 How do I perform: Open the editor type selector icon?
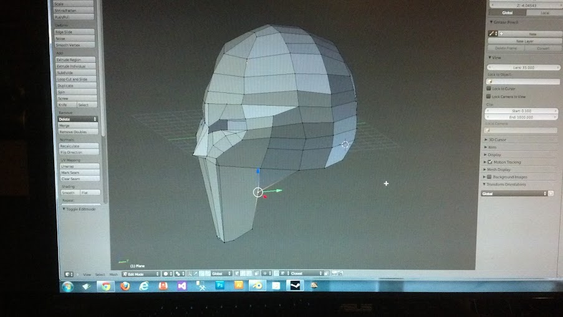(x=69, y=274)
